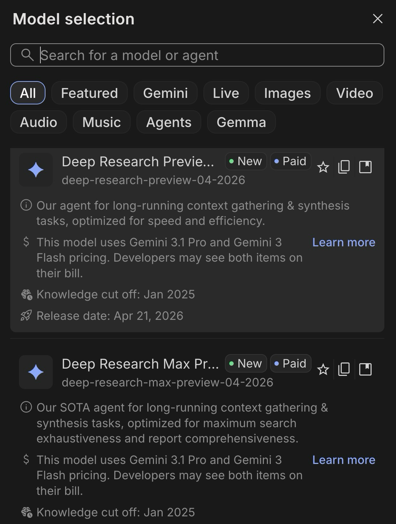Screen dimensions: 396x524
Task: Open Deep Research Max in side panel icon
Action: (x=365, y=369)
